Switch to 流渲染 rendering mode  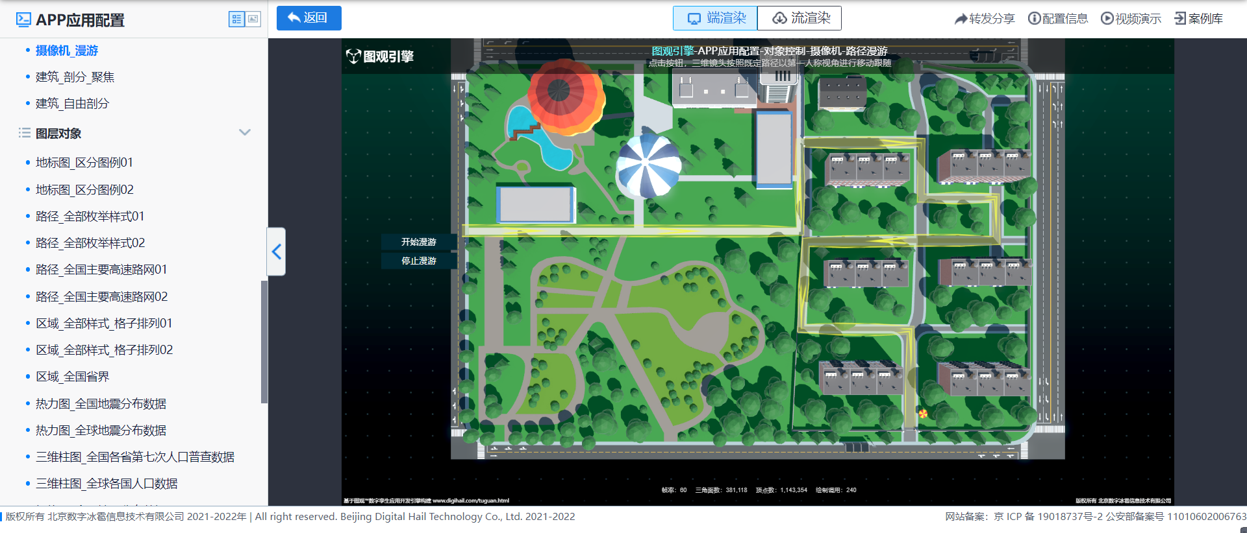tap(800, 18)
